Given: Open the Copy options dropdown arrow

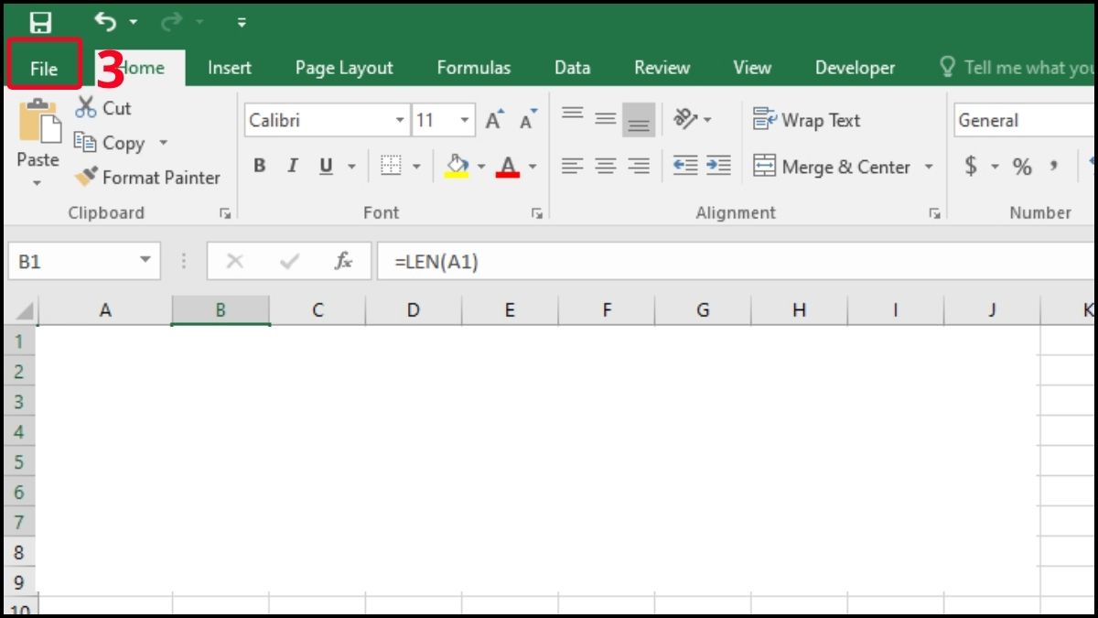Looking at the screenshot, I should 164,143.
